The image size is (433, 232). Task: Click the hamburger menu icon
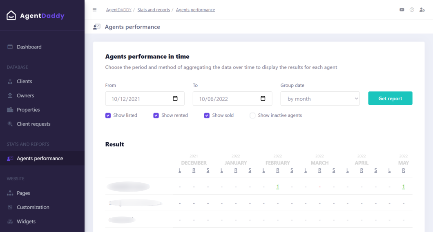[x=94, y=10]
